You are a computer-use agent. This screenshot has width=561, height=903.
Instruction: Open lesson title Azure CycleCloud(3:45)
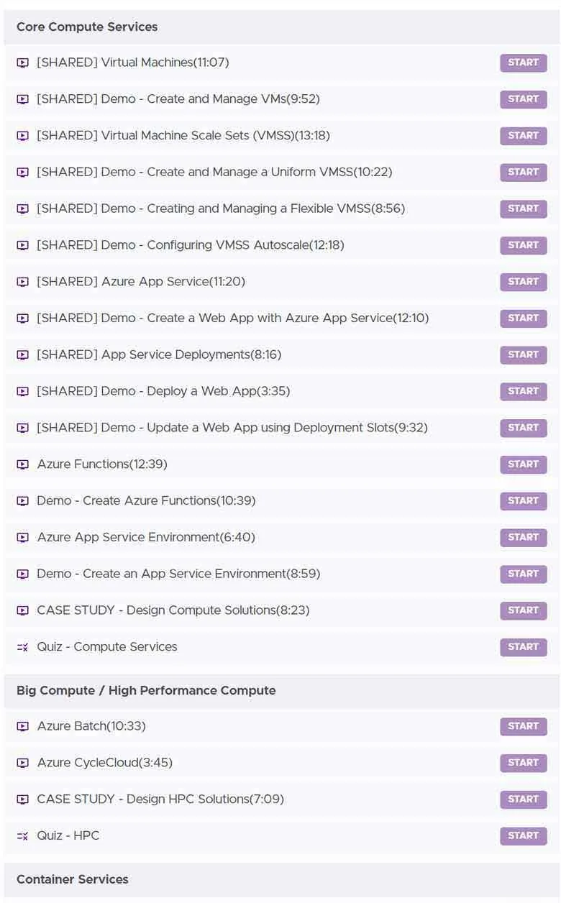coord(105,764)
